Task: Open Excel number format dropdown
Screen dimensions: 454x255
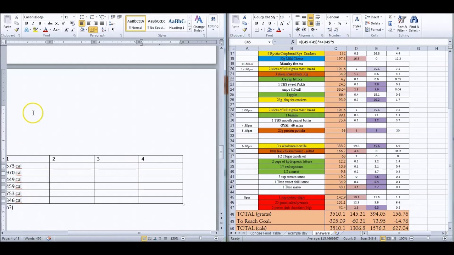Action: [347, 17]
